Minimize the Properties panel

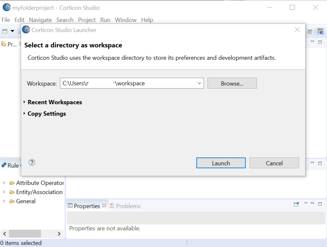(x=312, y=203)
